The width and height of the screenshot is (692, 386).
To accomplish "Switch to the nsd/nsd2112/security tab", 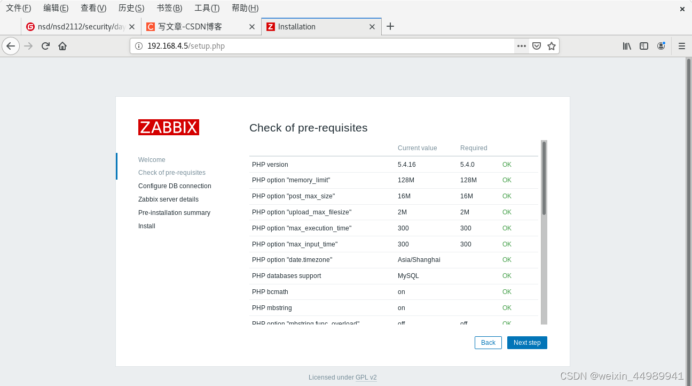I will pos(81,27).
